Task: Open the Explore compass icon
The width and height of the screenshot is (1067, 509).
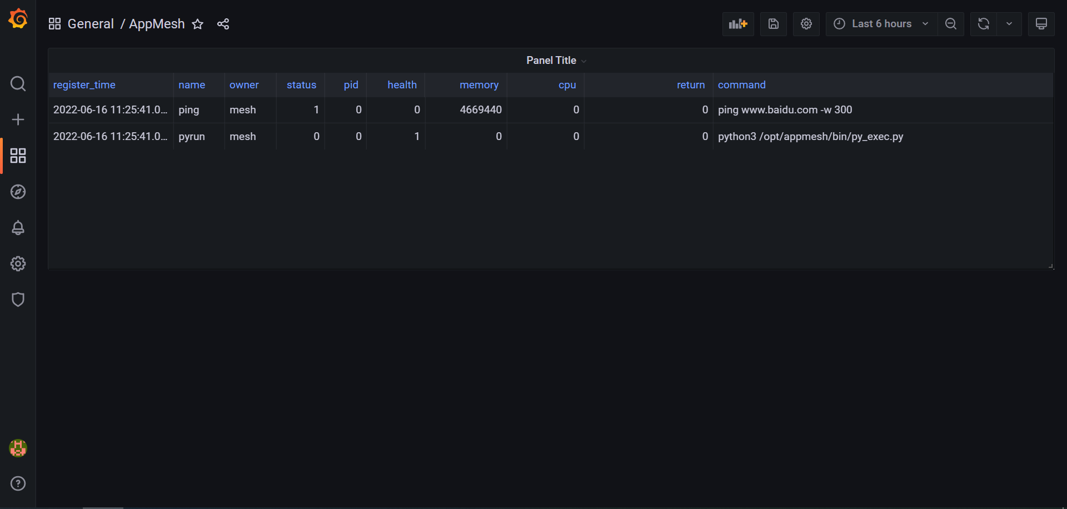Action: [x=18, y=192]
